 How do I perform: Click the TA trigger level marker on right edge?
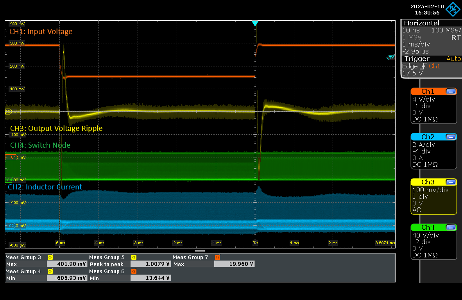point(391,58)
